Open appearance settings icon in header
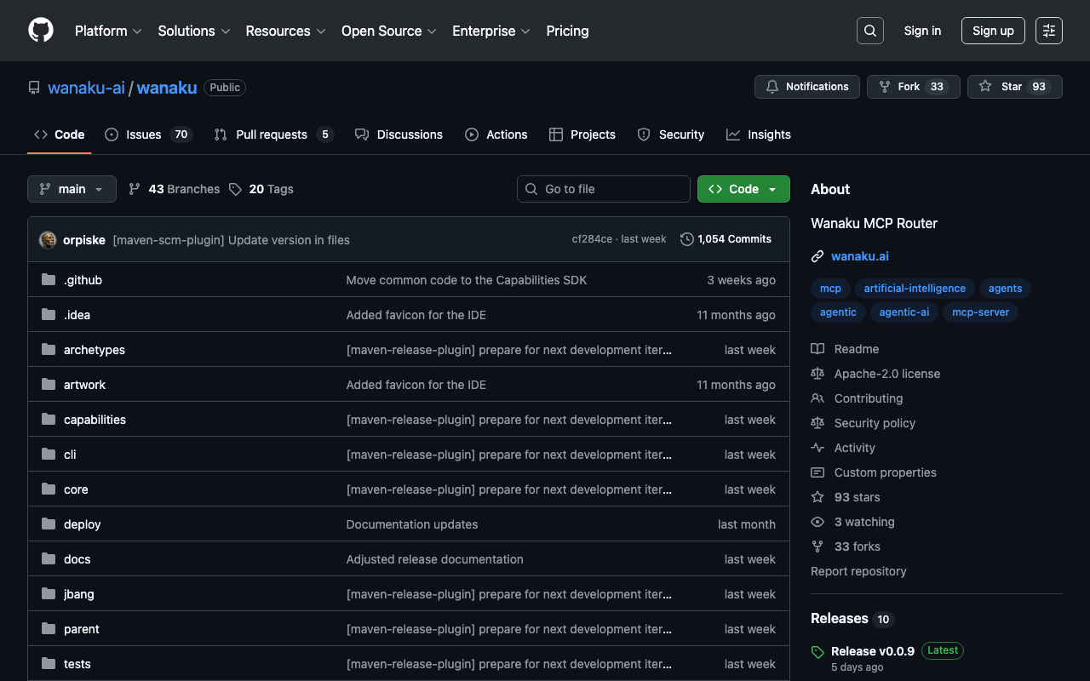Image resolution: width=1090 pixels, height=681 pixels. [x=1048, y=31]
